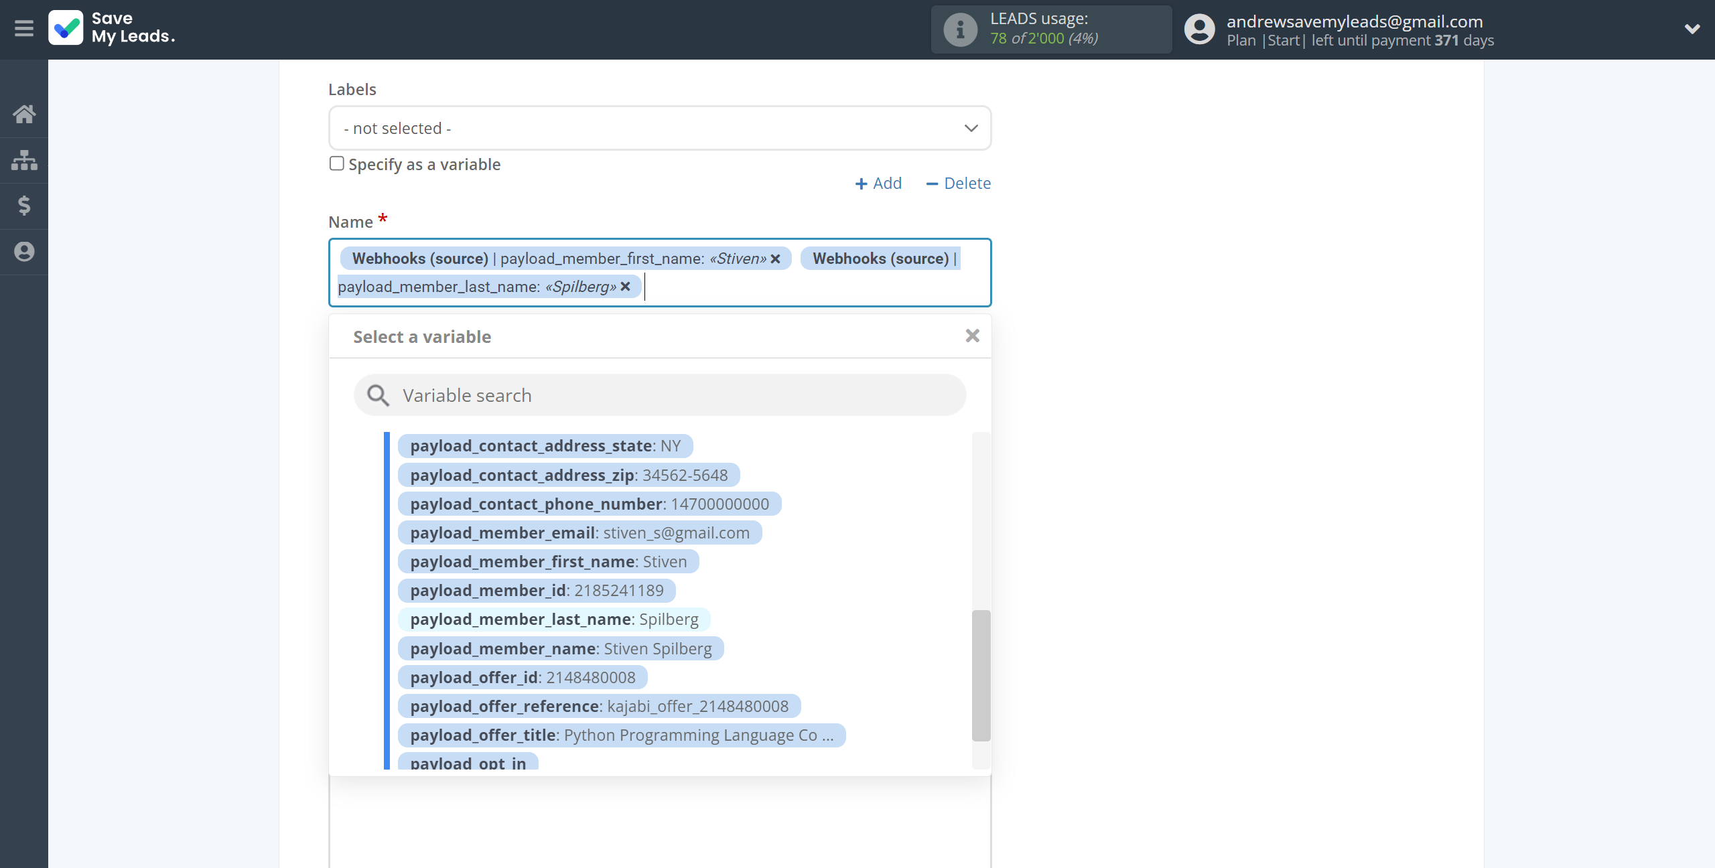Click the Add link
This screenshot has height=868, width=1715.
tap(878, 184)
